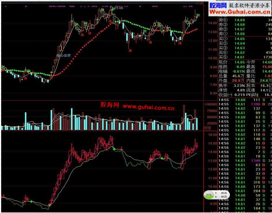The height and width of the screenshot is (213, 272).
Task: Click the 现价 14.65 current price value
Action: [240, 62]
